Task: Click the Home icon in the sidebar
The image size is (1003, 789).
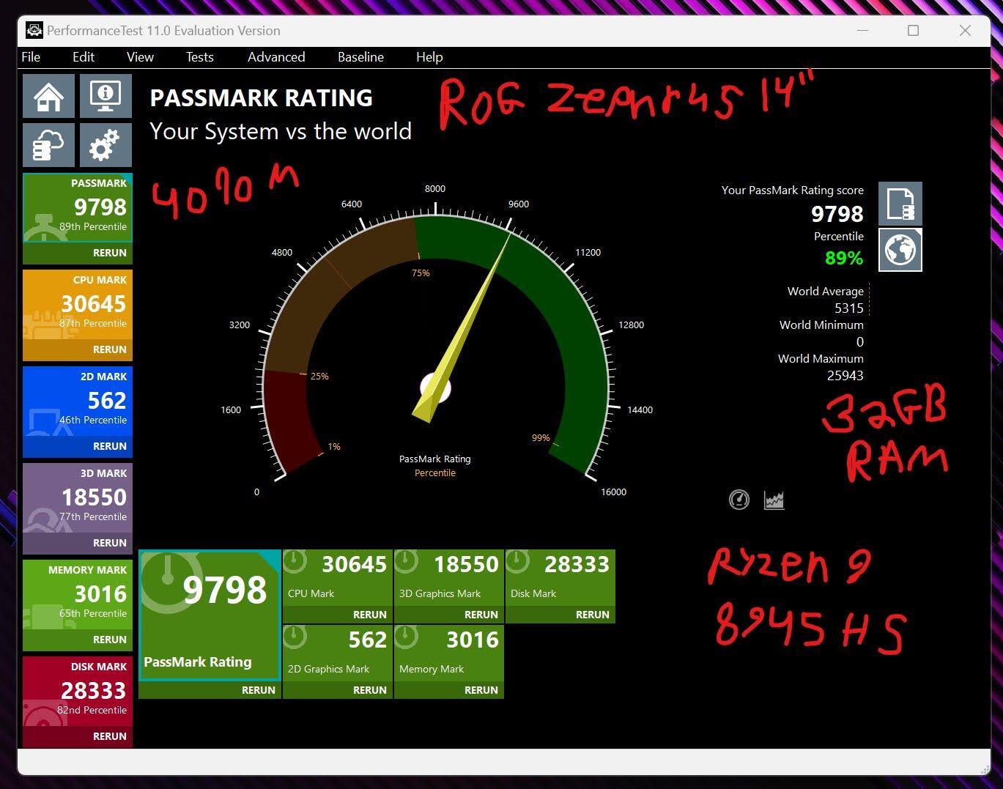Action: [48, 96]
